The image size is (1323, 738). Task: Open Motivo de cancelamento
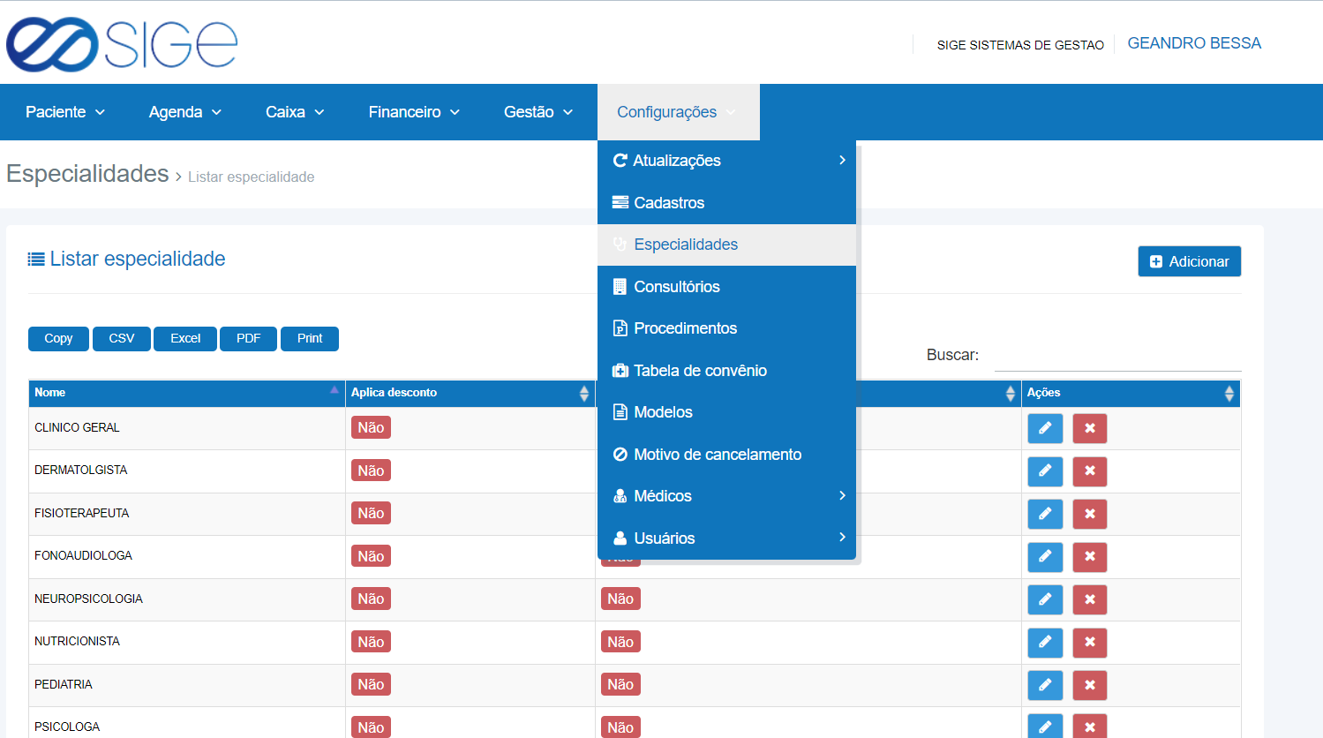[726, 455]
